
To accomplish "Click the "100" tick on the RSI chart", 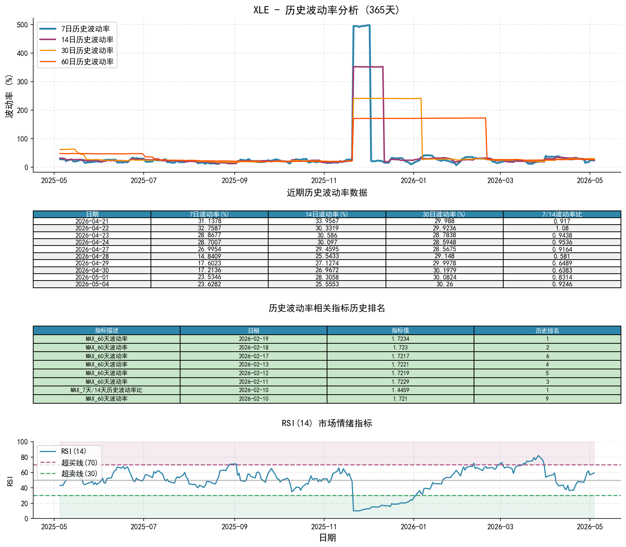I will click(22, 442).
